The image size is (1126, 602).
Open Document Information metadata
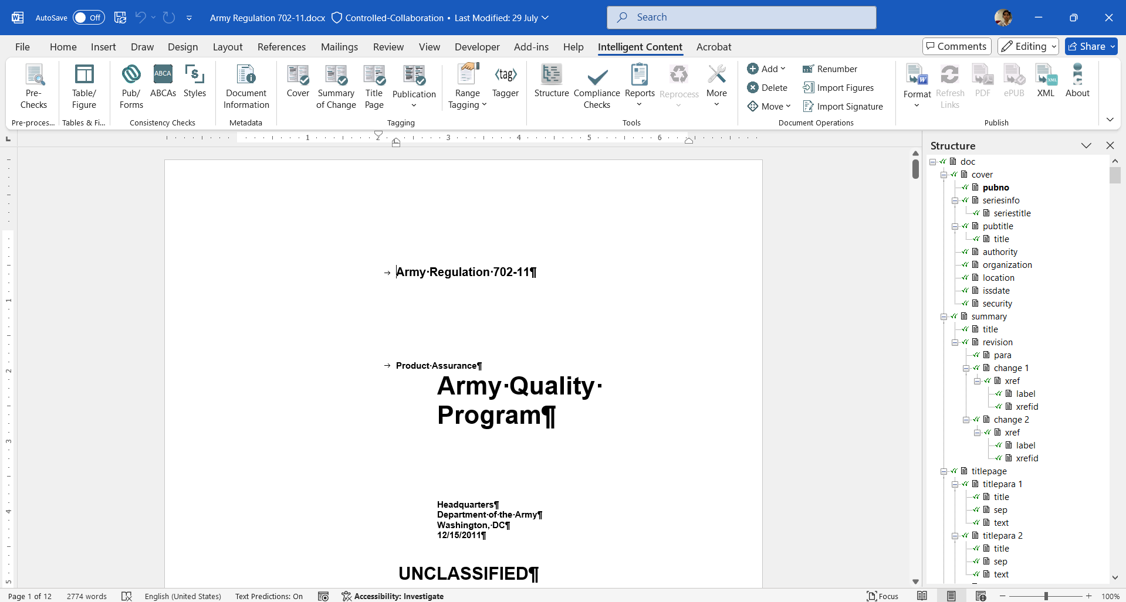(246, 87)
